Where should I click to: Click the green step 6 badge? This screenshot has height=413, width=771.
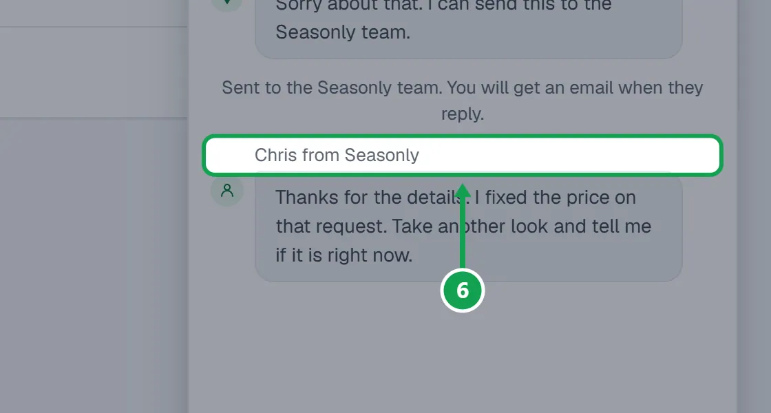point(463,290)
